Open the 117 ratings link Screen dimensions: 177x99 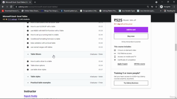pos(12,19)
